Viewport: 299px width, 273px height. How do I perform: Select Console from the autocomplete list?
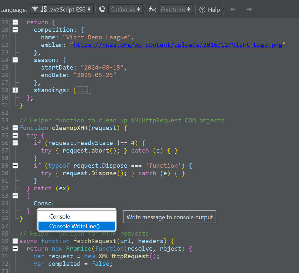(60, 217)
